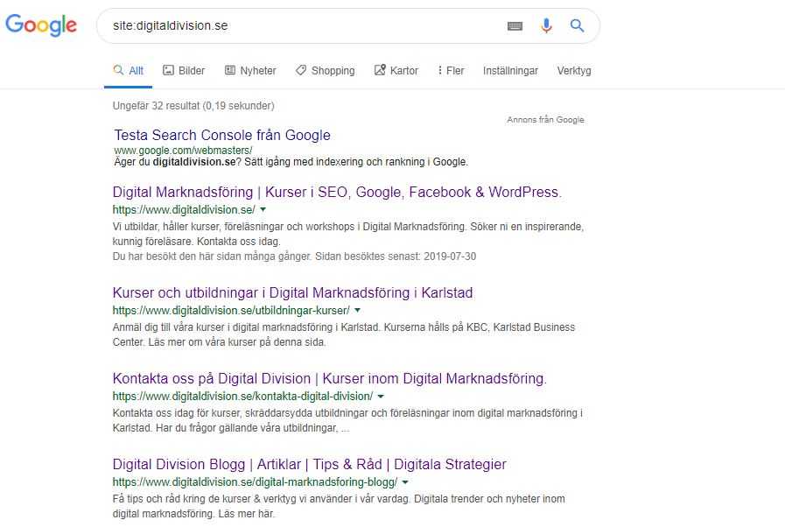Expand dropdown arrow beside kontakta-digital-division URL
This screenshot has width=785, height=527.
381,397
